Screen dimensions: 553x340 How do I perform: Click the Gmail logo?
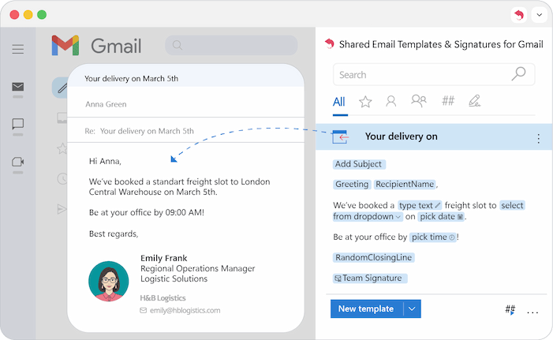point(96,46)
